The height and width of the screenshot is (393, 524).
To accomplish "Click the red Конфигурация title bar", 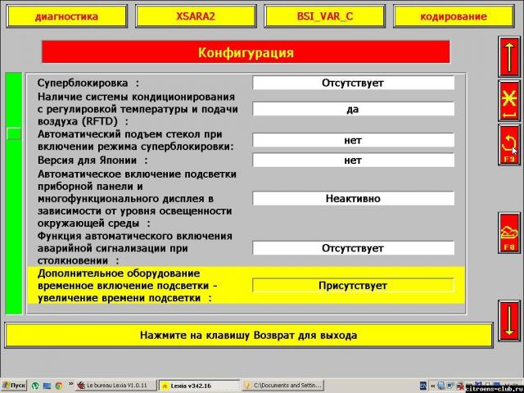I will pyautogui.click(x=246, y=52).
